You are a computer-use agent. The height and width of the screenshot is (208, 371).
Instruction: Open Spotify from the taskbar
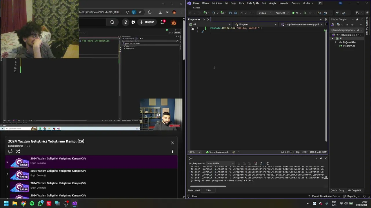(32, 203)
